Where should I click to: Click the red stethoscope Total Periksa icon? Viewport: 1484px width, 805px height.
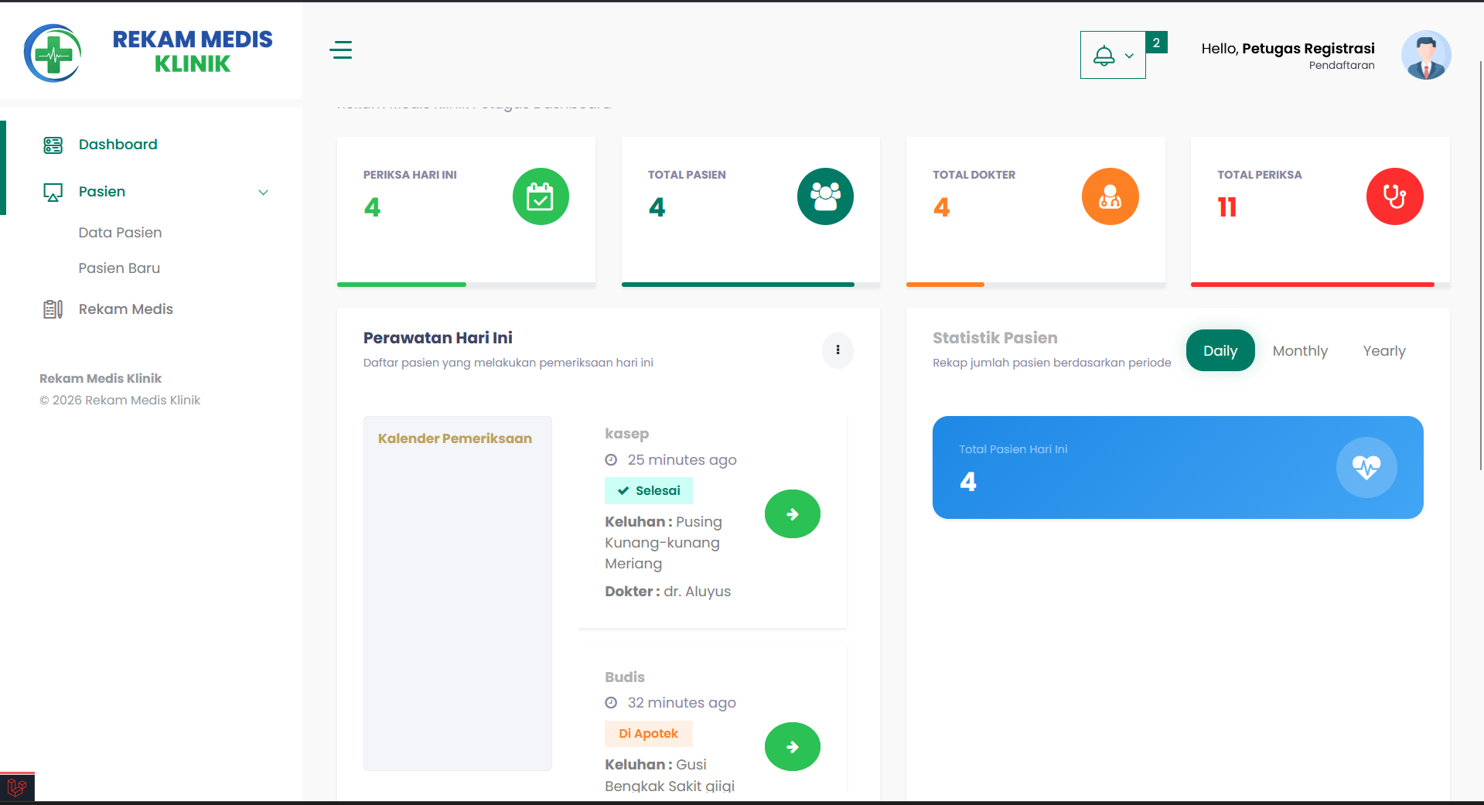pyautogui.click(x=1394, y=196)
